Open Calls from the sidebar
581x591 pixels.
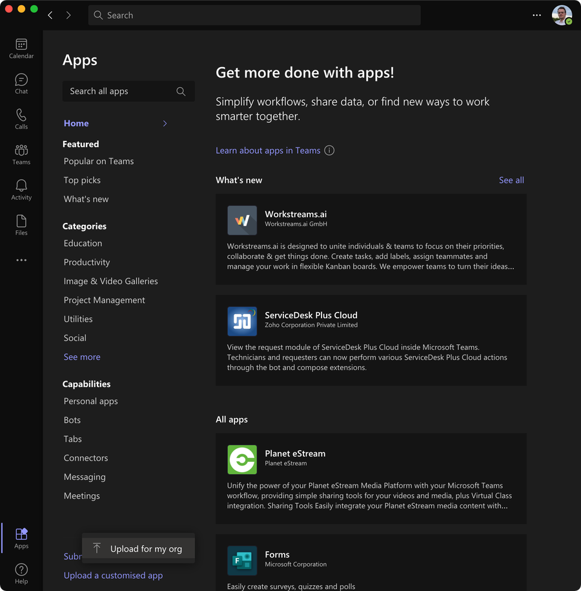pos(21,119)
